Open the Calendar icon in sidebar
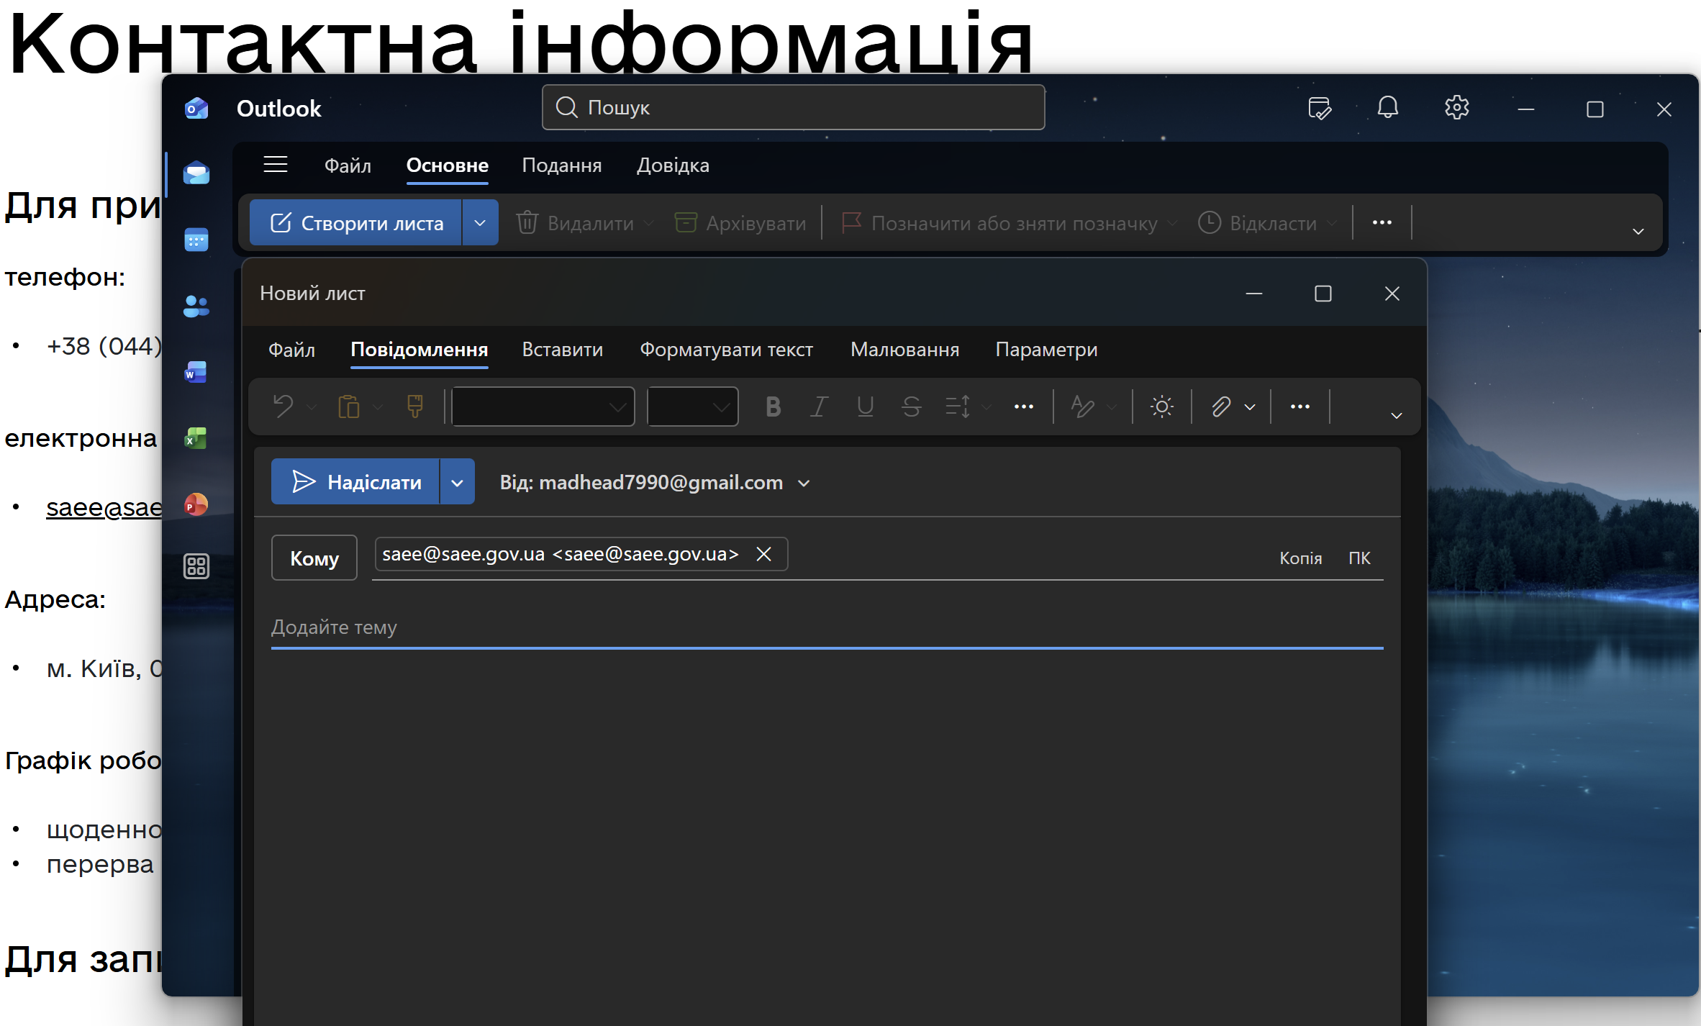The width and height of the screenshot is (1701, 1026). [196, 240]
